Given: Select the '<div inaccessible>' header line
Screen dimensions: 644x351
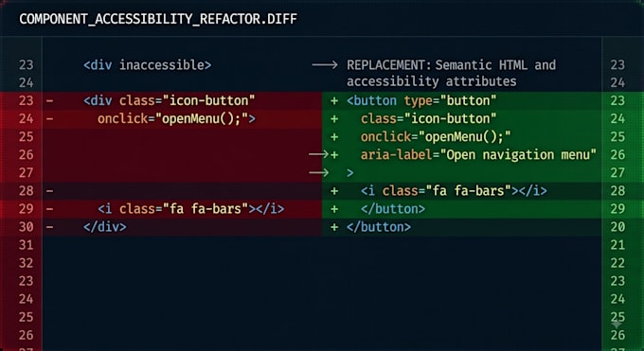Looking at the screenshot, I should (x=148, y=65).
